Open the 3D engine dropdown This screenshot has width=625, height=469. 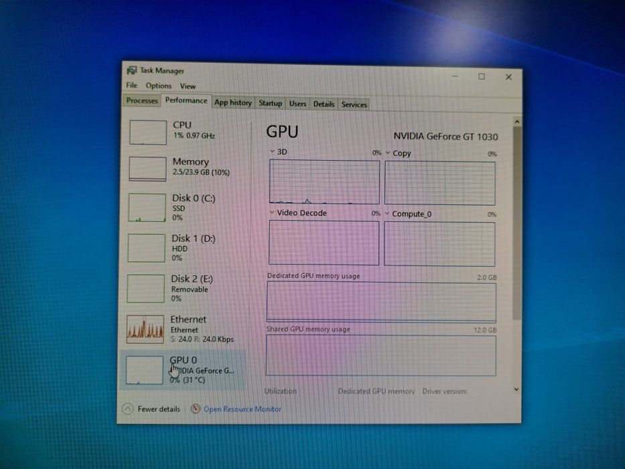pos(272,151)
